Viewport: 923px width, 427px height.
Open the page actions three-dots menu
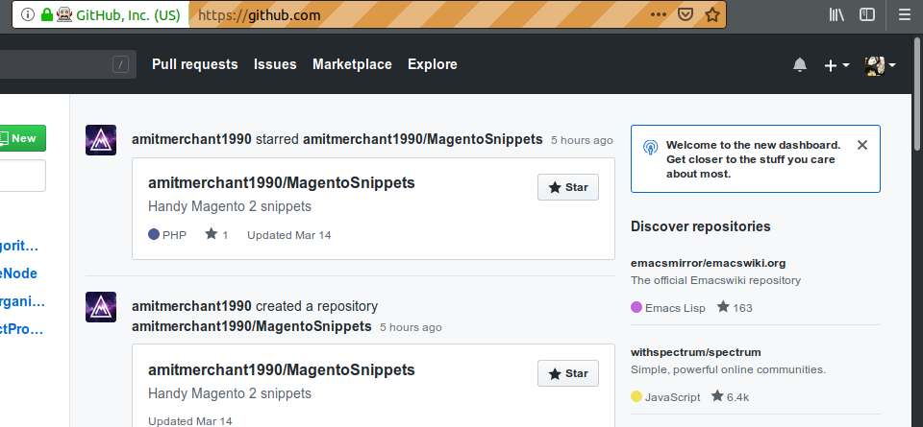659,14
